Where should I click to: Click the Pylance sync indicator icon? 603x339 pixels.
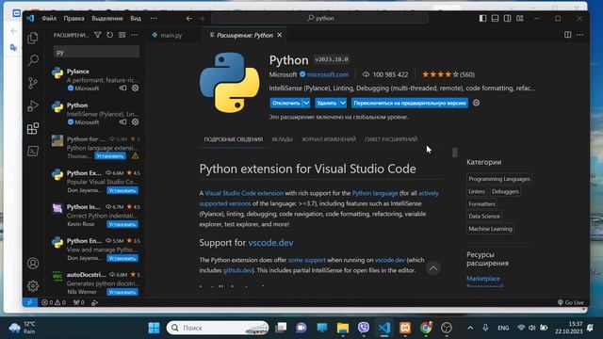click(122, 88)
